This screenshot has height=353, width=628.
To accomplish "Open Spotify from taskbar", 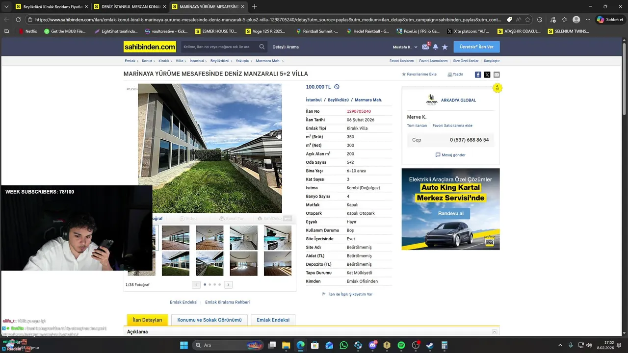I will 401,345.
